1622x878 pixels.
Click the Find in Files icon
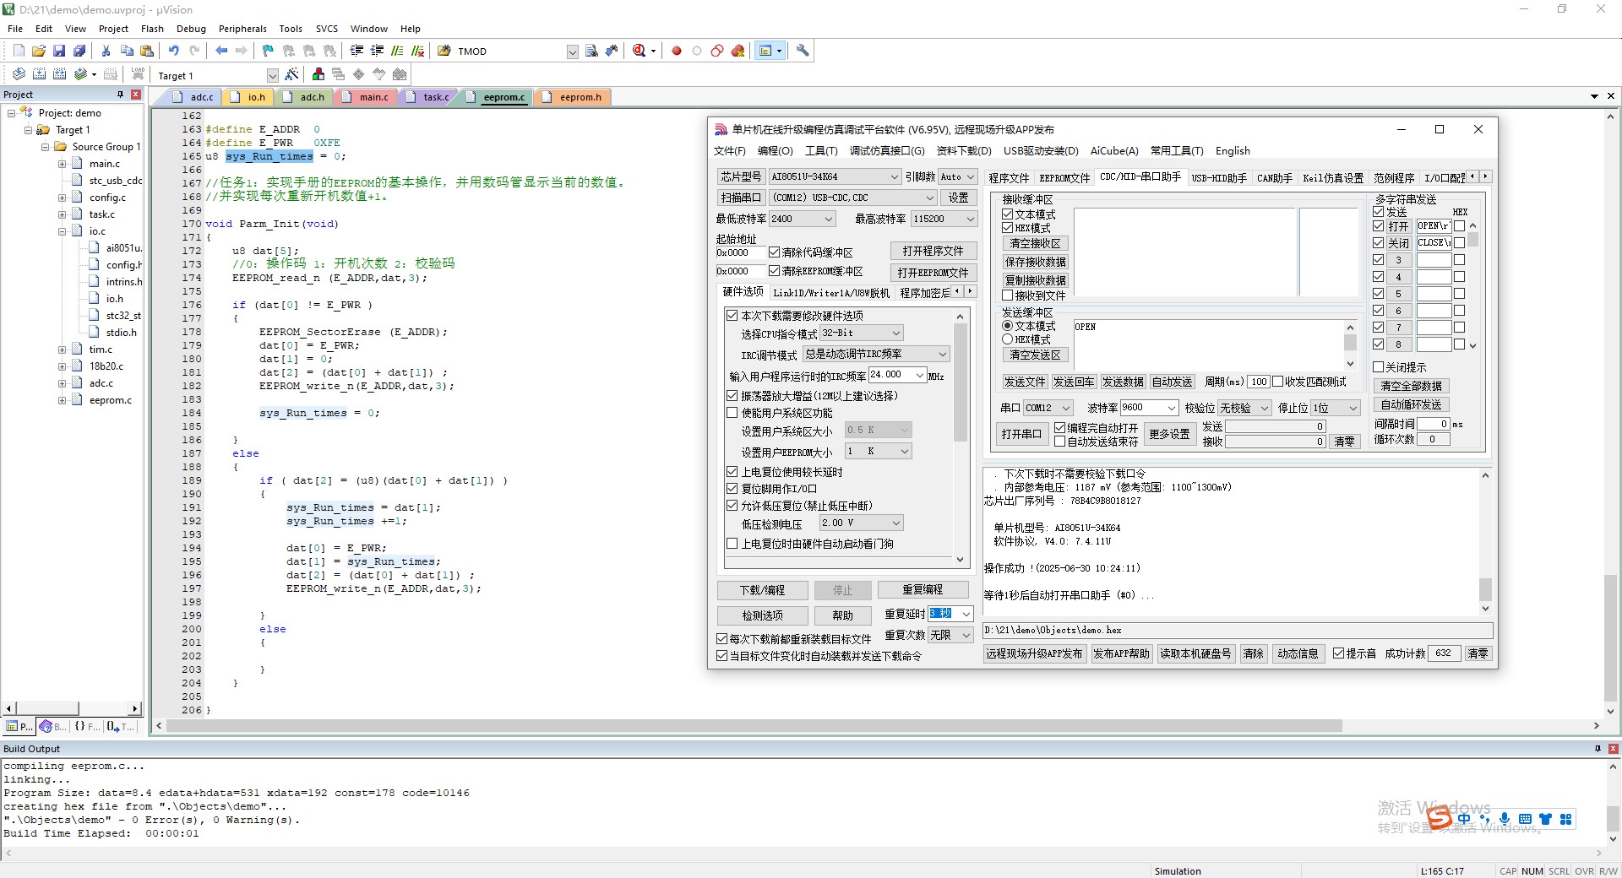coord(444,51)
